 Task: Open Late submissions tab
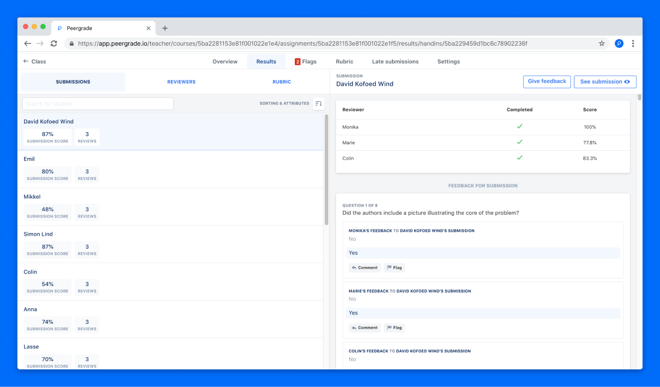395,62
